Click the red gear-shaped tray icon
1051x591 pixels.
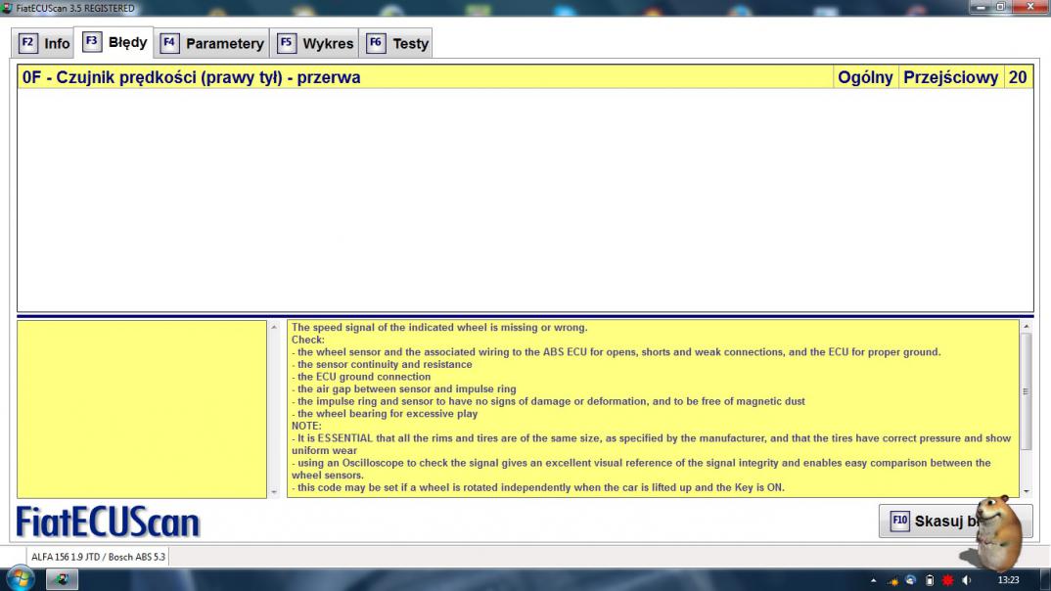[948, 580]
